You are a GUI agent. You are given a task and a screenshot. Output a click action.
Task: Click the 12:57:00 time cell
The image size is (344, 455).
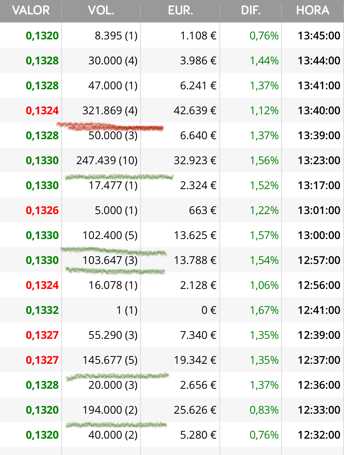[x=319, y=260]
